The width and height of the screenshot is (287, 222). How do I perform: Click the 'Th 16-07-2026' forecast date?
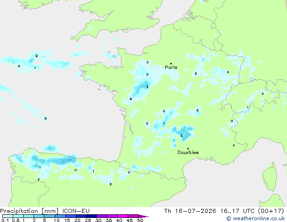(x=190, y=211)
